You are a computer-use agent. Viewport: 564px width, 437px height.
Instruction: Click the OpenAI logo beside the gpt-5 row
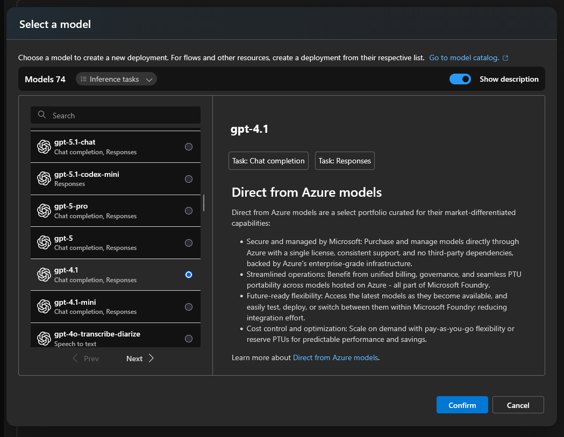pyautogui.click(x=44, y=242)
